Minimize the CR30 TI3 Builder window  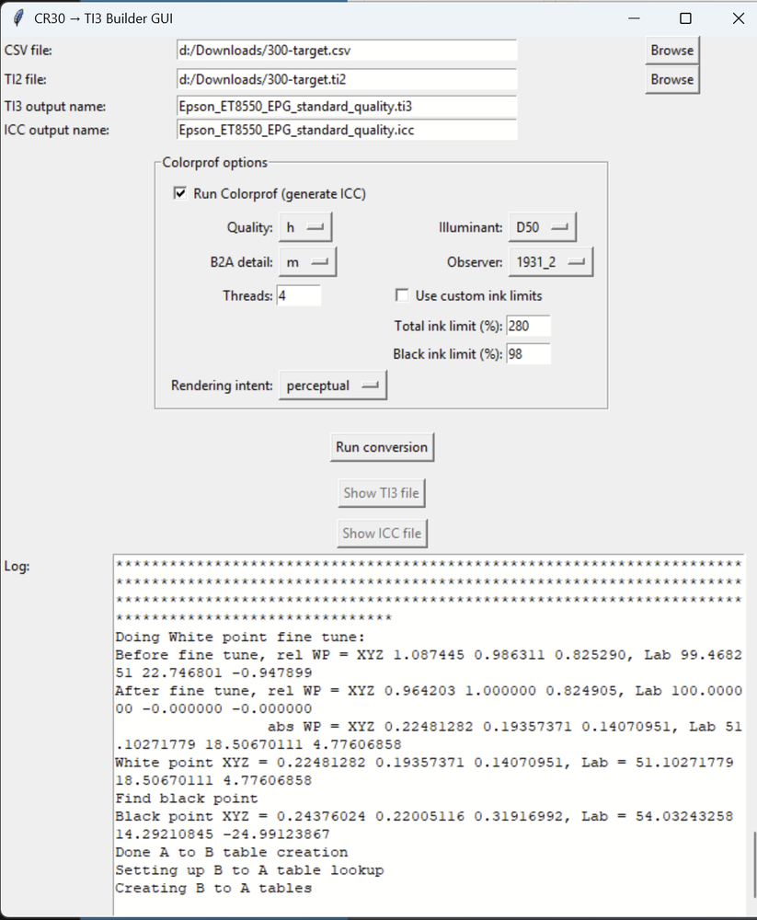coord(633,18)
